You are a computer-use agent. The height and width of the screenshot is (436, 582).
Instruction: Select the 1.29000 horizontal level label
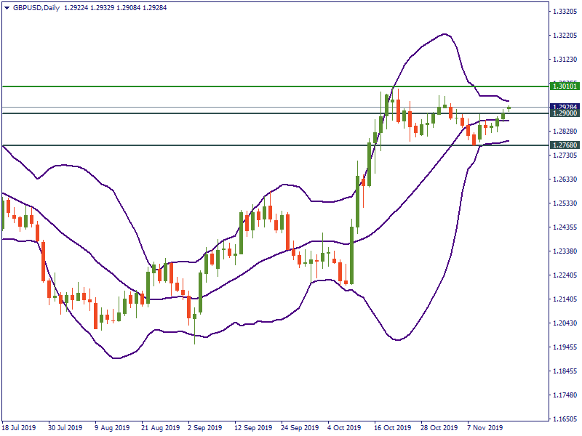click(x=565, y=114)
